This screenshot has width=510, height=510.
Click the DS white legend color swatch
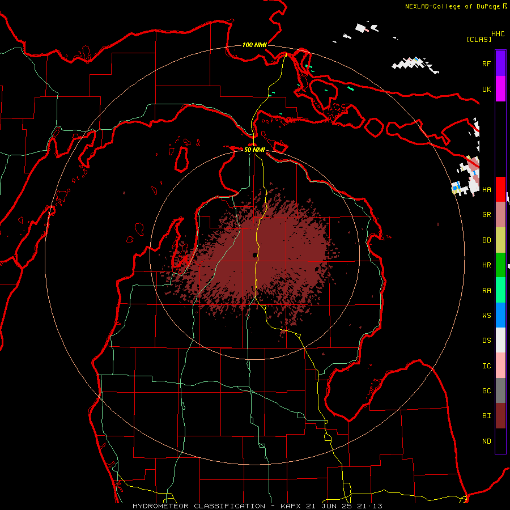pos(500,340)
